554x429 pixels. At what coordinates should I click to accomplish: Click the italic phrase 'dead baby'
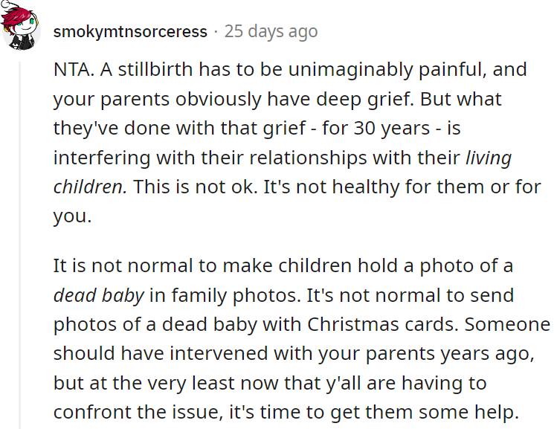[x=99, y=295]
